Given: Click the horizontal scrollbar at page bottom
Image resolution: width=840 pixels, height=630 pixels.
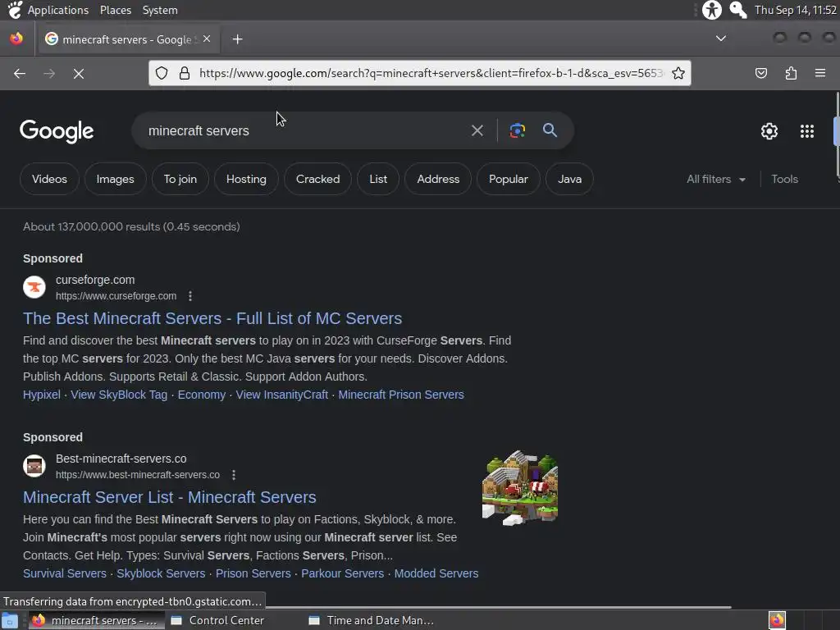Looking at the screenshot, I should [x=498, y=608].
